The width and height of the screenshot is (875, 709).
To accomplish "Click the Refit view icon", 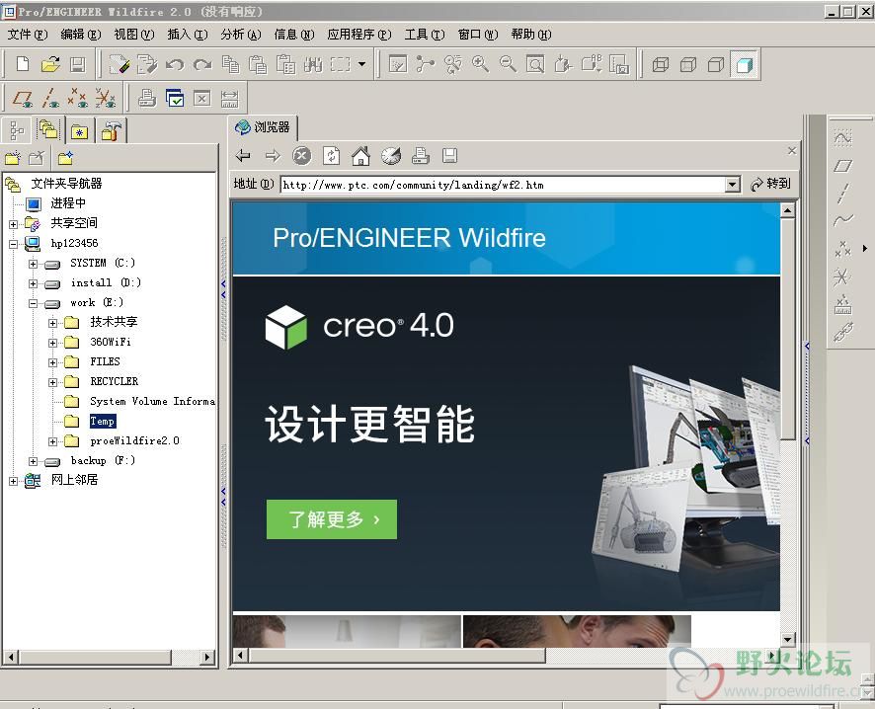I will click(535, 65).
